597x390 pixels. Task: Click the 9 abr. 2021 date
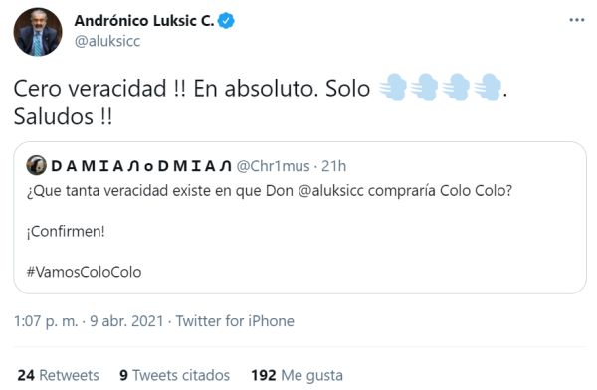point(126,321)
